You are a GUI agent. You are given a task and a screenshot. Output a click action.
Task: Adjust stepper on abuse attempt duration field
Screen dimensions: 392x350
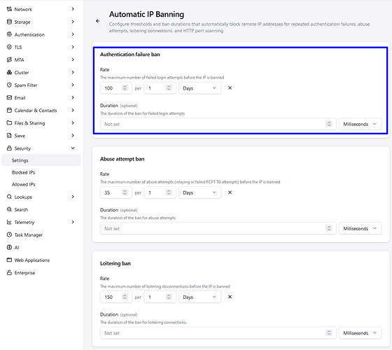(x=329, y=228)
